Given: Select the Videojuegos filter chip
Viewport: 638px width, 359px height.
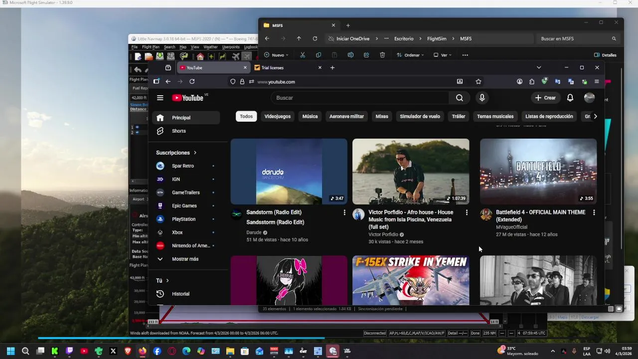Looking at the screenshot, I should [x=278, y=116].
